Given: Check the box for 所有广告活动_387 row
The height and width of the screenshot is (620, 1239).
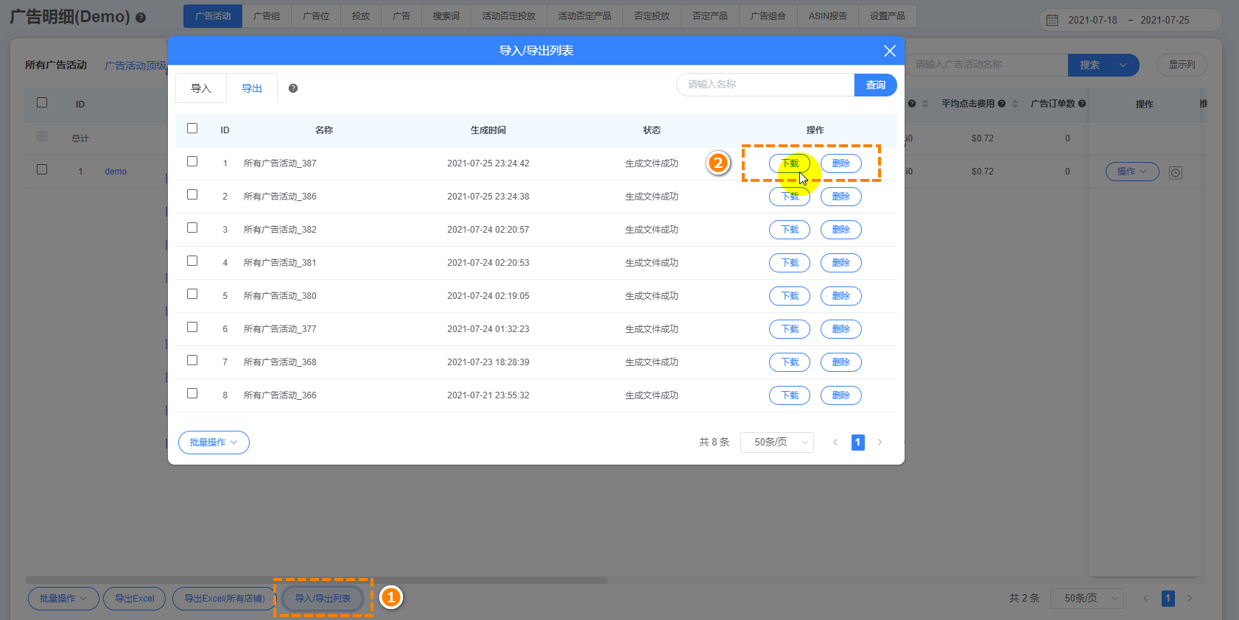Looking at the screenshot, I should [192, 162].
